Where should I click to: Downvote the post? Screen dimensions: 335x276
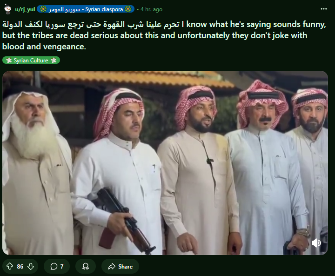tap(31, 266)
